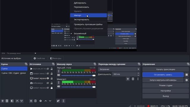Viewport: 190px width, 107px height.
Task: Toggle visibility of Захват окна 2 source
Action: point(48,73)
